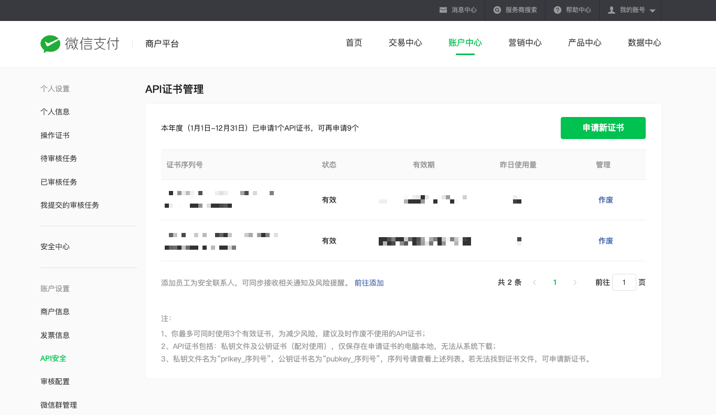Viewport: 716px width, 415px height.
Task: Click the WeChat Pay logo icon
Action: point(50,44)
